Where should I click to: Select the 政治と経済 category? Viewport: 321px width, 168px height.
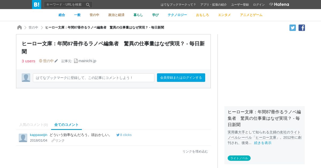(116, 15)
